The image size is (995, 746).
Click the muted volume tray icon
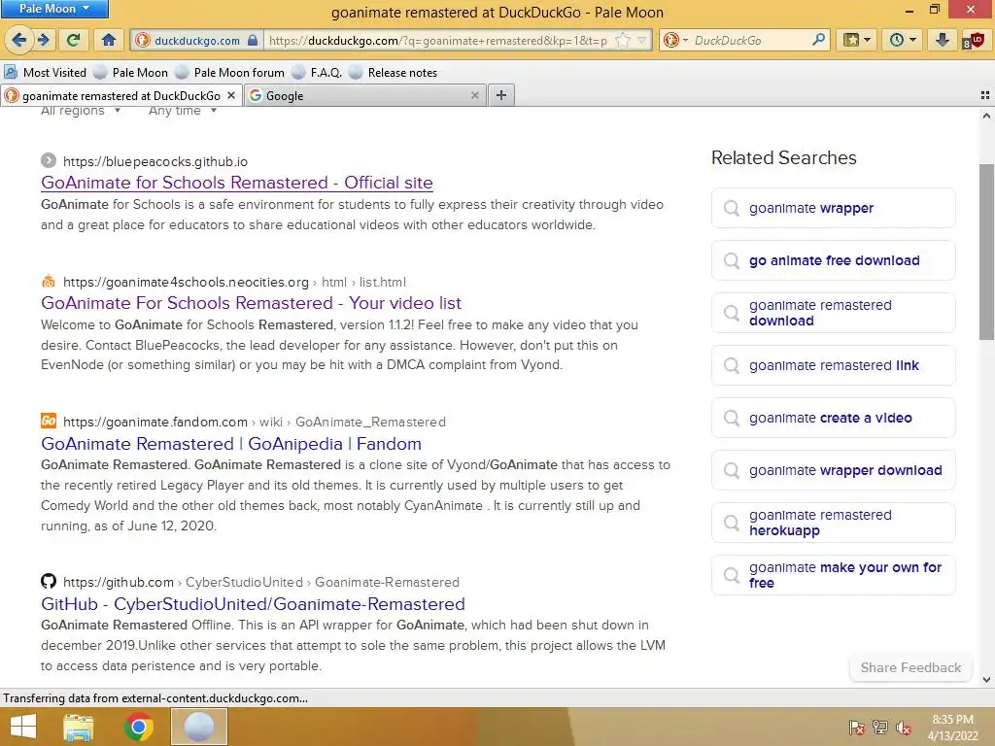(x=903, y=728)
